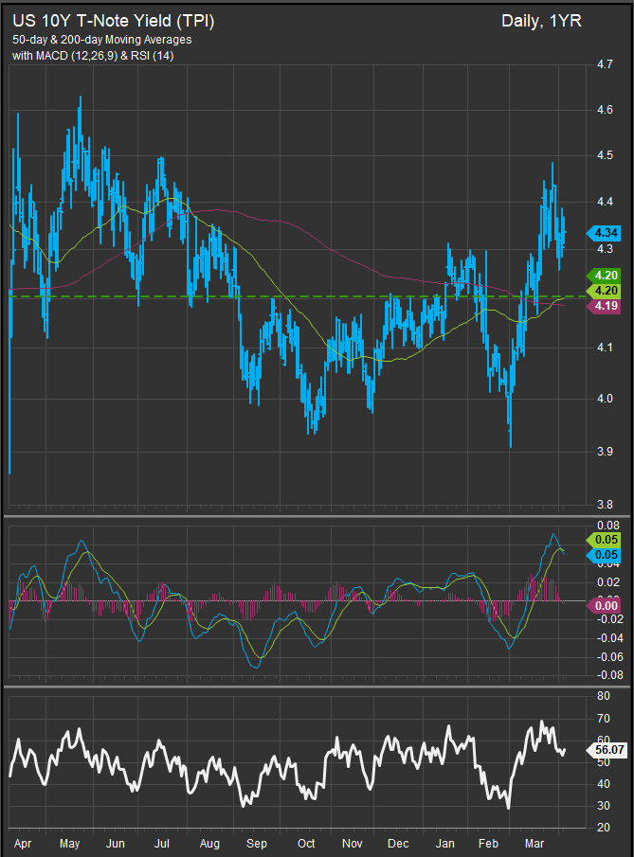Screen dimensions: 634x857
Task: Click the 3.8 level on the yield axis
Action: (x=603, y=505)
